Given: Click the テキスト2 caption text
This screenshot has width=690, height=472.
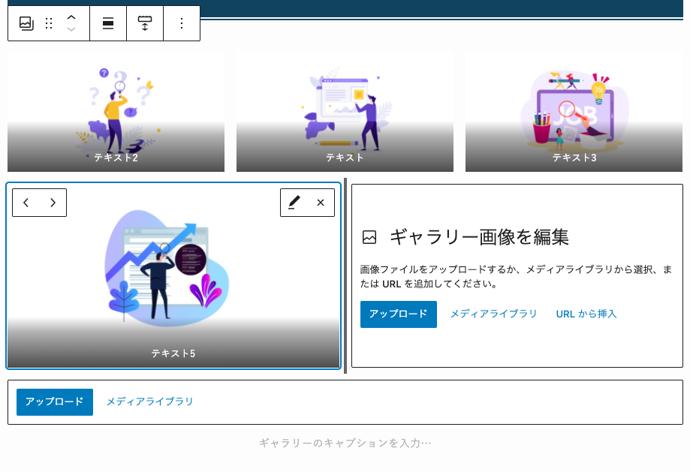Looking at the screenshot, I should (x=116, y=158).
